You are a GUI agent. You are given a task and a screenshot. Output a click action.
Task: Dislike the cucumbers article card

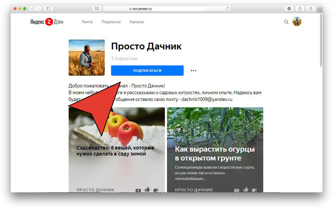(x=254, y=190)
